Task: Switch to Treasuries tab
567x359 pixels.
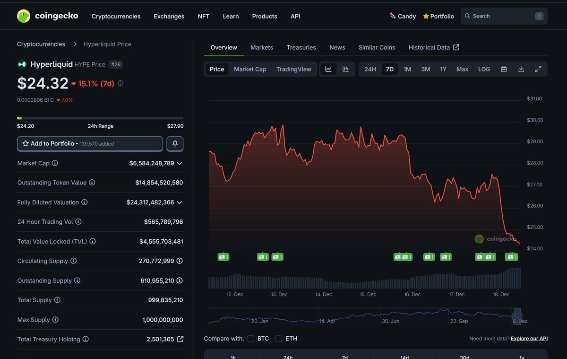Action: coord(301,47)
